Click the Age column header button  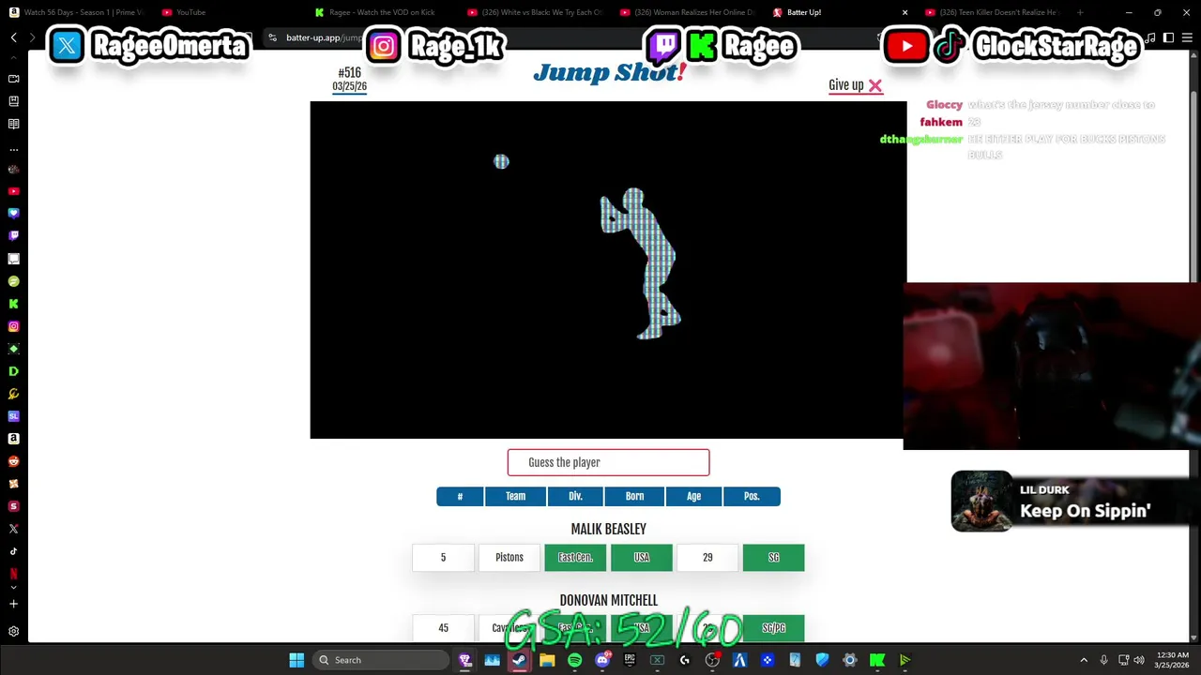coord(693,496)
